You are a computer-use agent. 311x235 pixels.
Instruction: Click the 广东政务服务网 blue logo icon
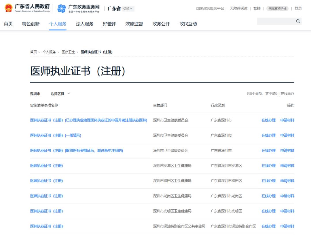tap(62, 9)
